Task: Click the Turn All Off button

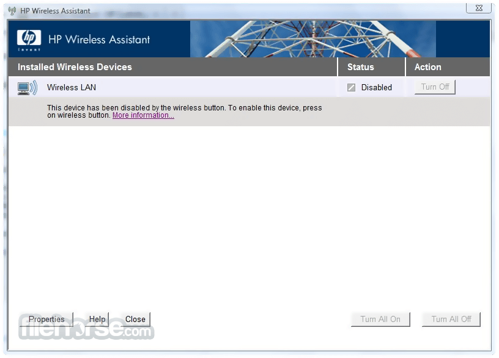Action: click(x=451, y=319)
